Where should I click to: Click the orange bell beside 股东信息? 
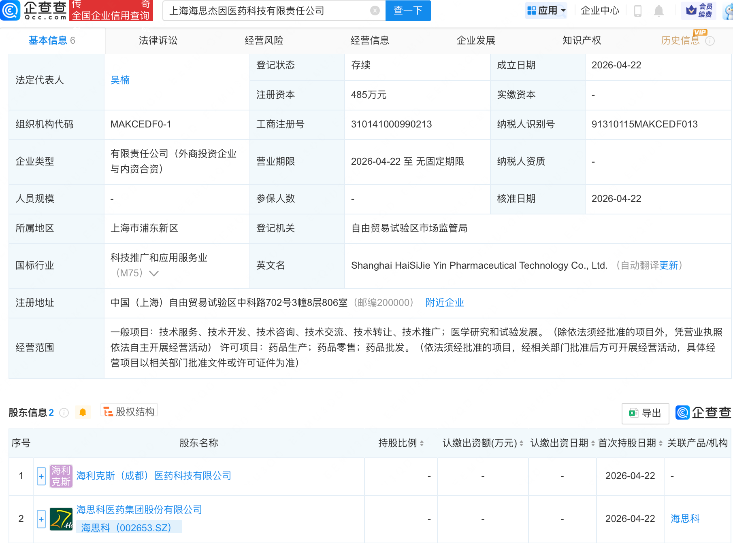tap(83, 412)
